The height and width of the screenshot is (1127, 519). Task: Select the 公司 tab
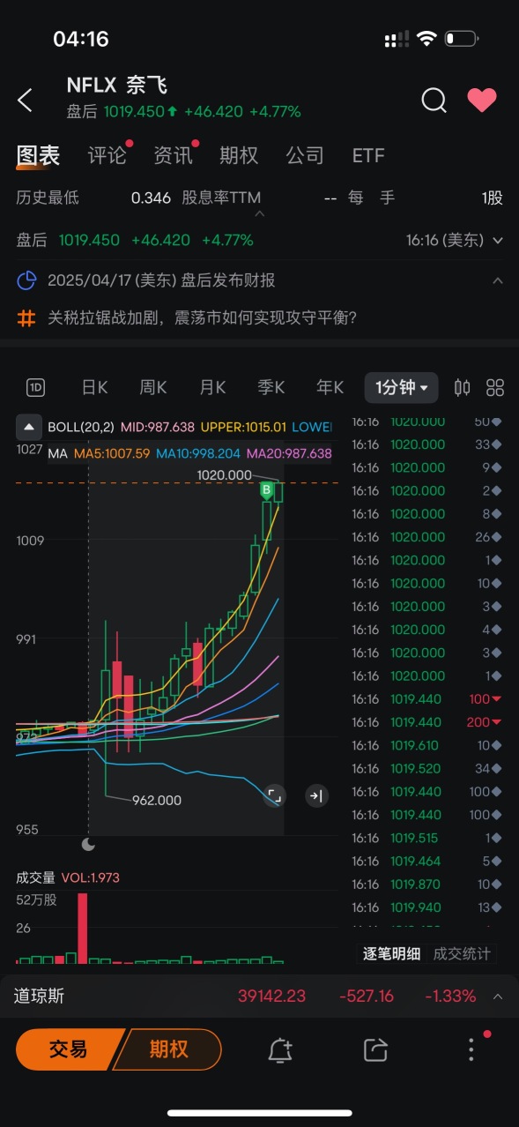click(x=305, y=156)
